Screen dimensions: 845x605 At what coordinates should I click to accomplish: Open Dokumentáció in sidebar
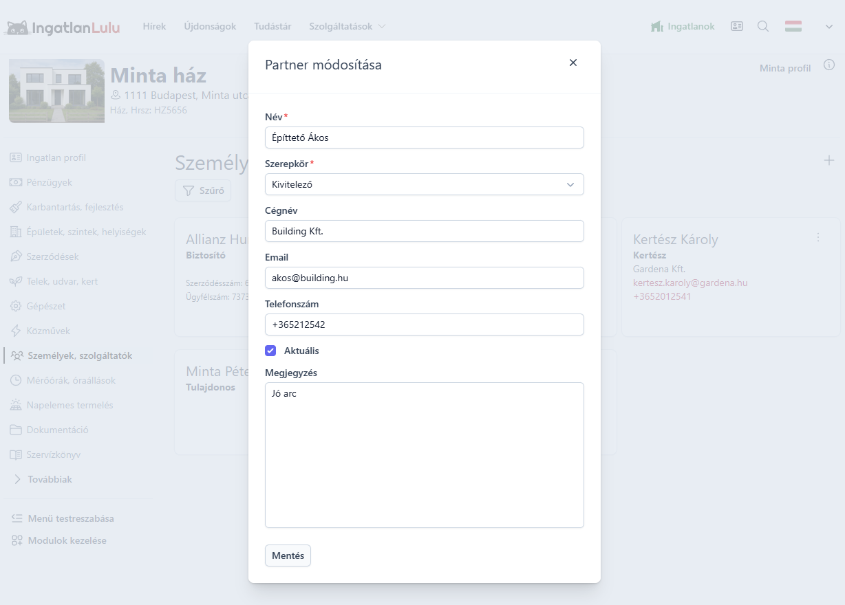tap(49, 430)
